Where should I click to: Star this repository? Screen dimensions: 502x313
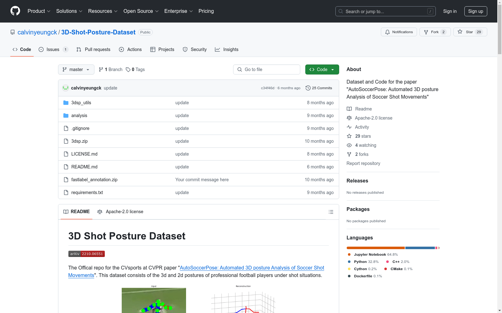pyautogui.click(x=470, y=32)
